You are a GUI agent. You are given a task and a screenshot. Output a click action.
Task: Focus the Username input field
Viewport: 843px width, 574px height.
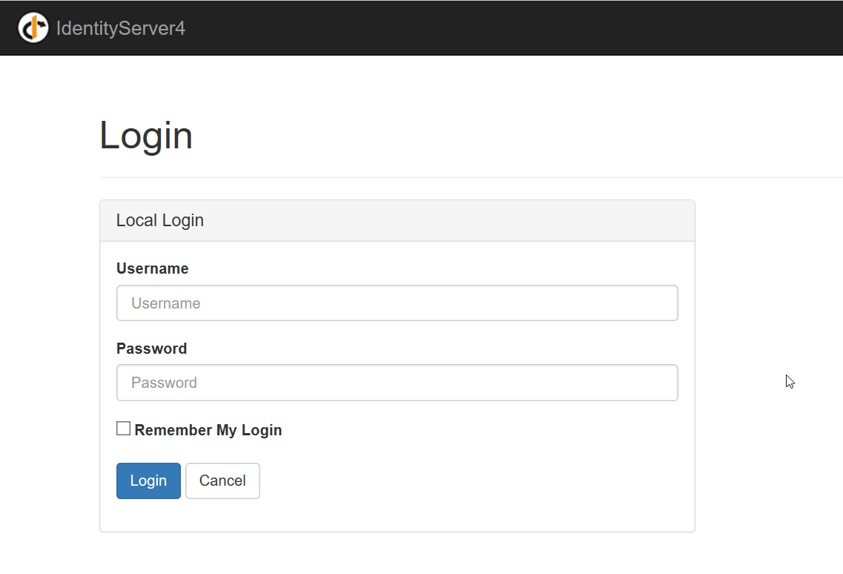pos(397,303)
